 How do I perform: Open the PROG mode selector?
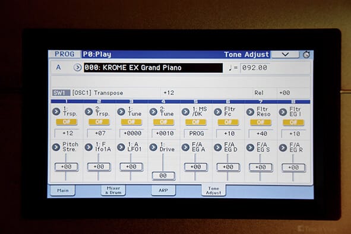point(65,54)
